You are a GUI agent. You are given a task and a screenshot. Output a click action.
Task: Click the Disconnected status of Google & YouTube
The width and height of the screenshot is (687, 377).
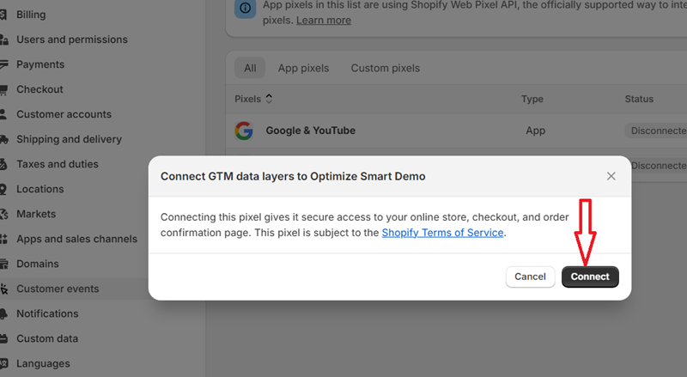[656, 131]
